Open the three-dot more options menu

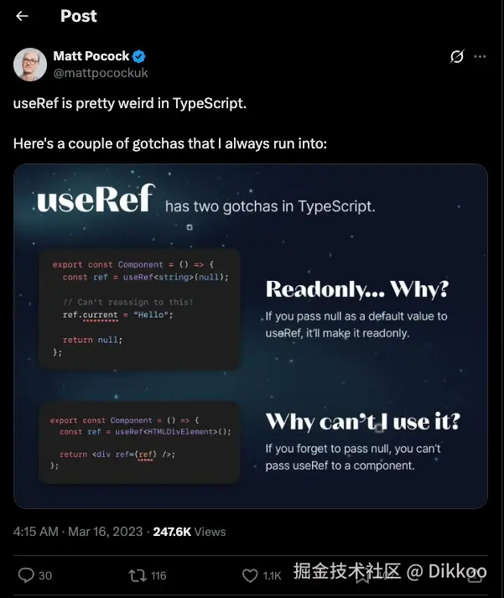480,57
